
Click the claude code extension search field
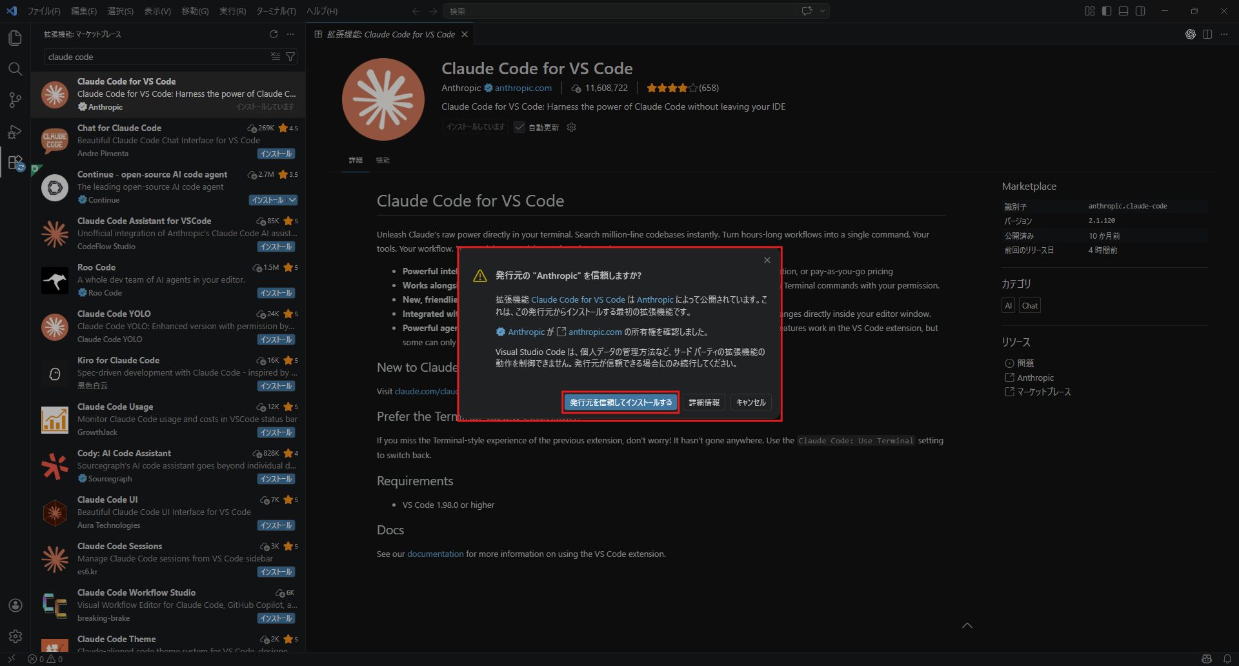tap(155, 57)
